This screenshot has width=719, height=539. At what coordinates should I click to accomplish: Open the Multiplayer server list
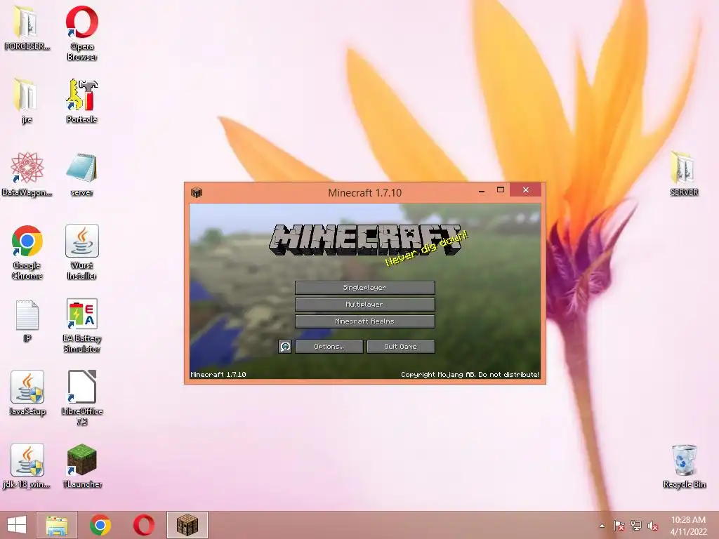click(364, 305)
